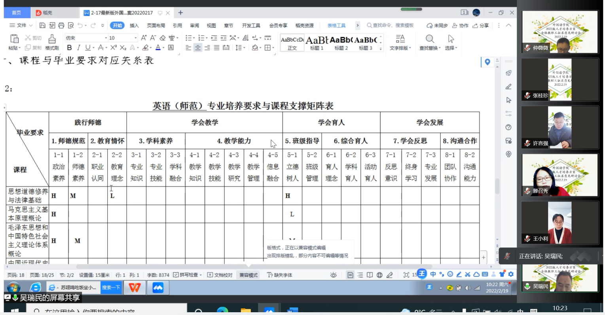605x315 pixels.
Task: Toggle eye protection mode icon in status bar
Action: point(334,275)
